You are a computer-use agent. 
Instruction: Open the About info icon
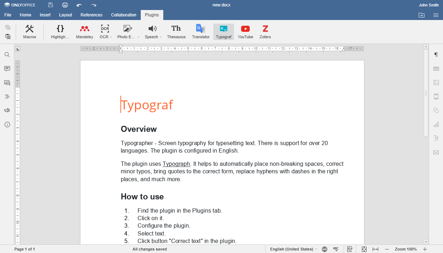7,124
